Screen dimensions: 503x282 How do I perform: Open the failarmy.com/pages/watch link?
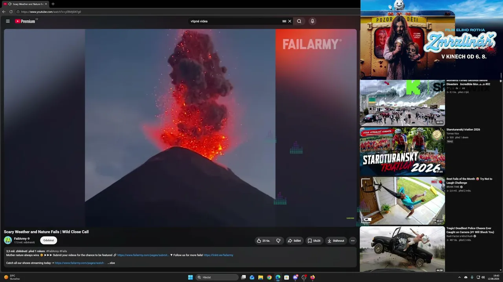[79, 263]
